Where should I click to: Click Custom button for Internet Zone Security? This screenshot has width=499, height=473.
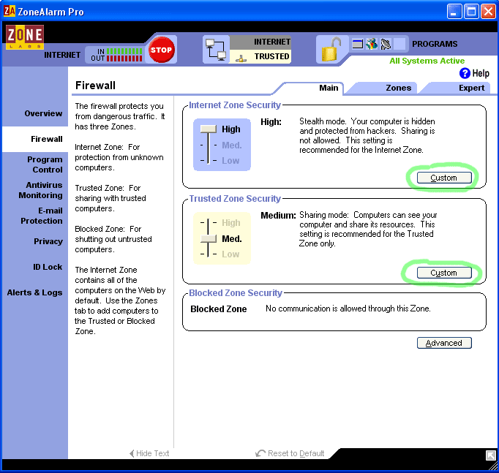tap(443, 178)
